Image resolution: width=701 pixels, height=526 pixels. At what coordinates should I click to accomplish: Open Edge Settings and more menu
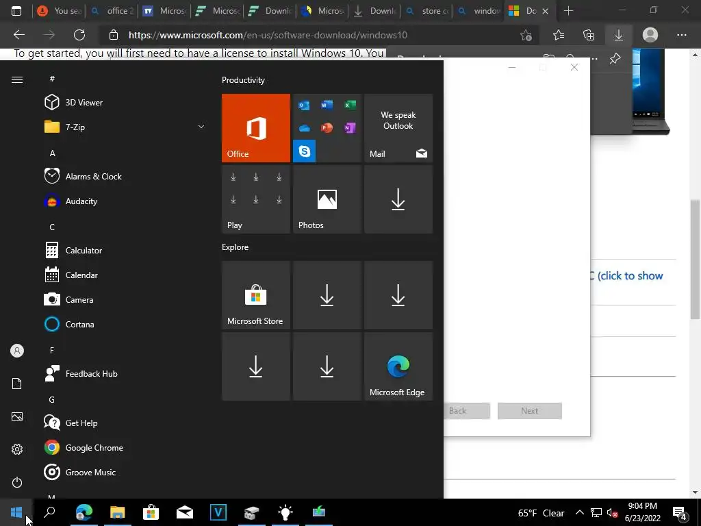click(x=681, y=35)
